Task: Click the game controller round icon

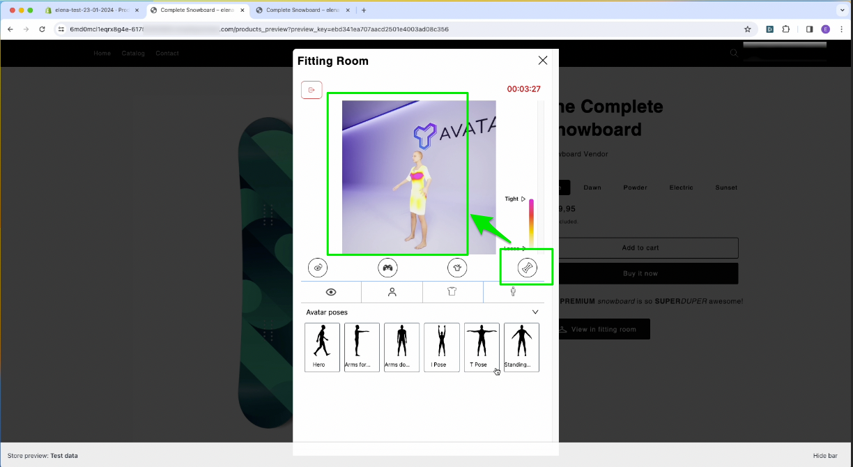Action: coord(387,267)
